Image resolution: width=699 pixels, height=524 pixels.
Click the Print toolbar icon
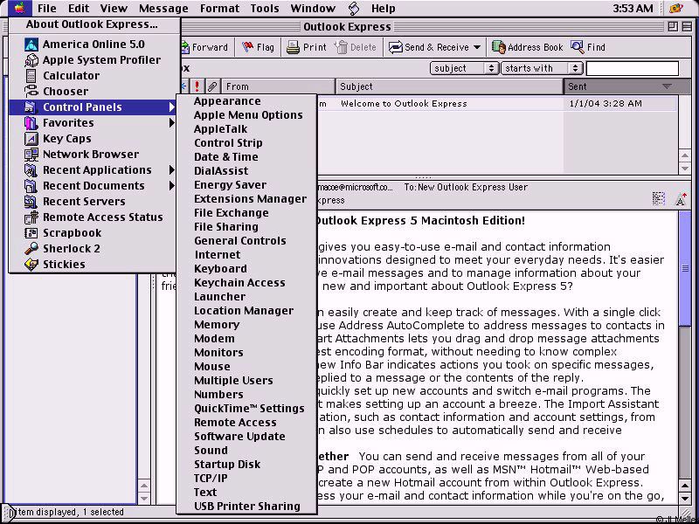(294, 47)
